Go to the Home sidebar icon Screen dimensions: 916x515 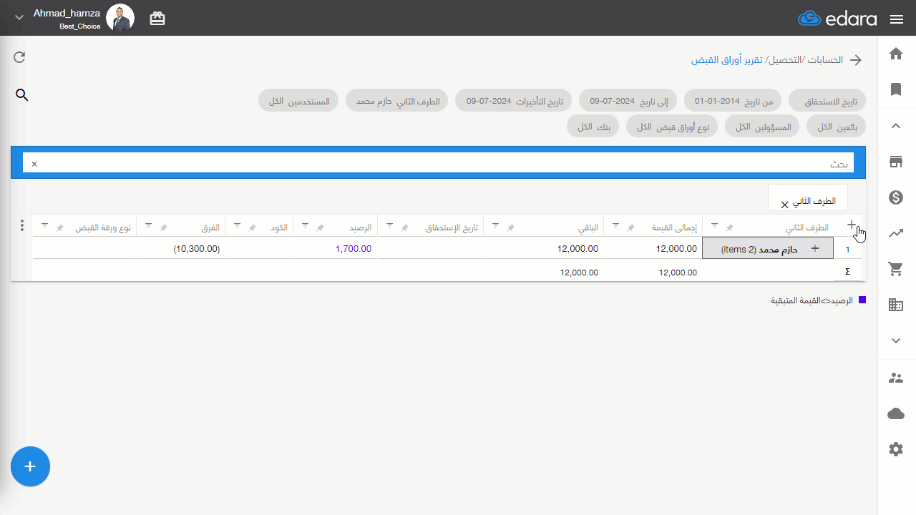pos(896,54)
